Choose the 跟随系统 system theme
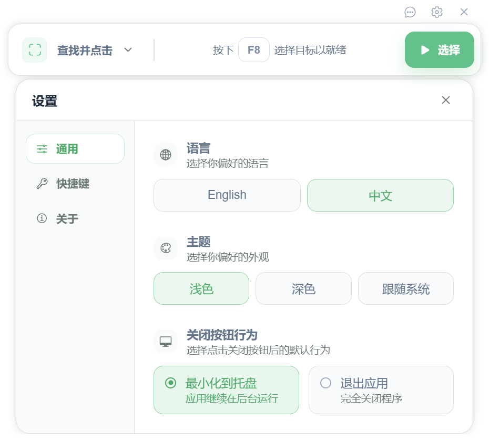 (x=406, y=288)
